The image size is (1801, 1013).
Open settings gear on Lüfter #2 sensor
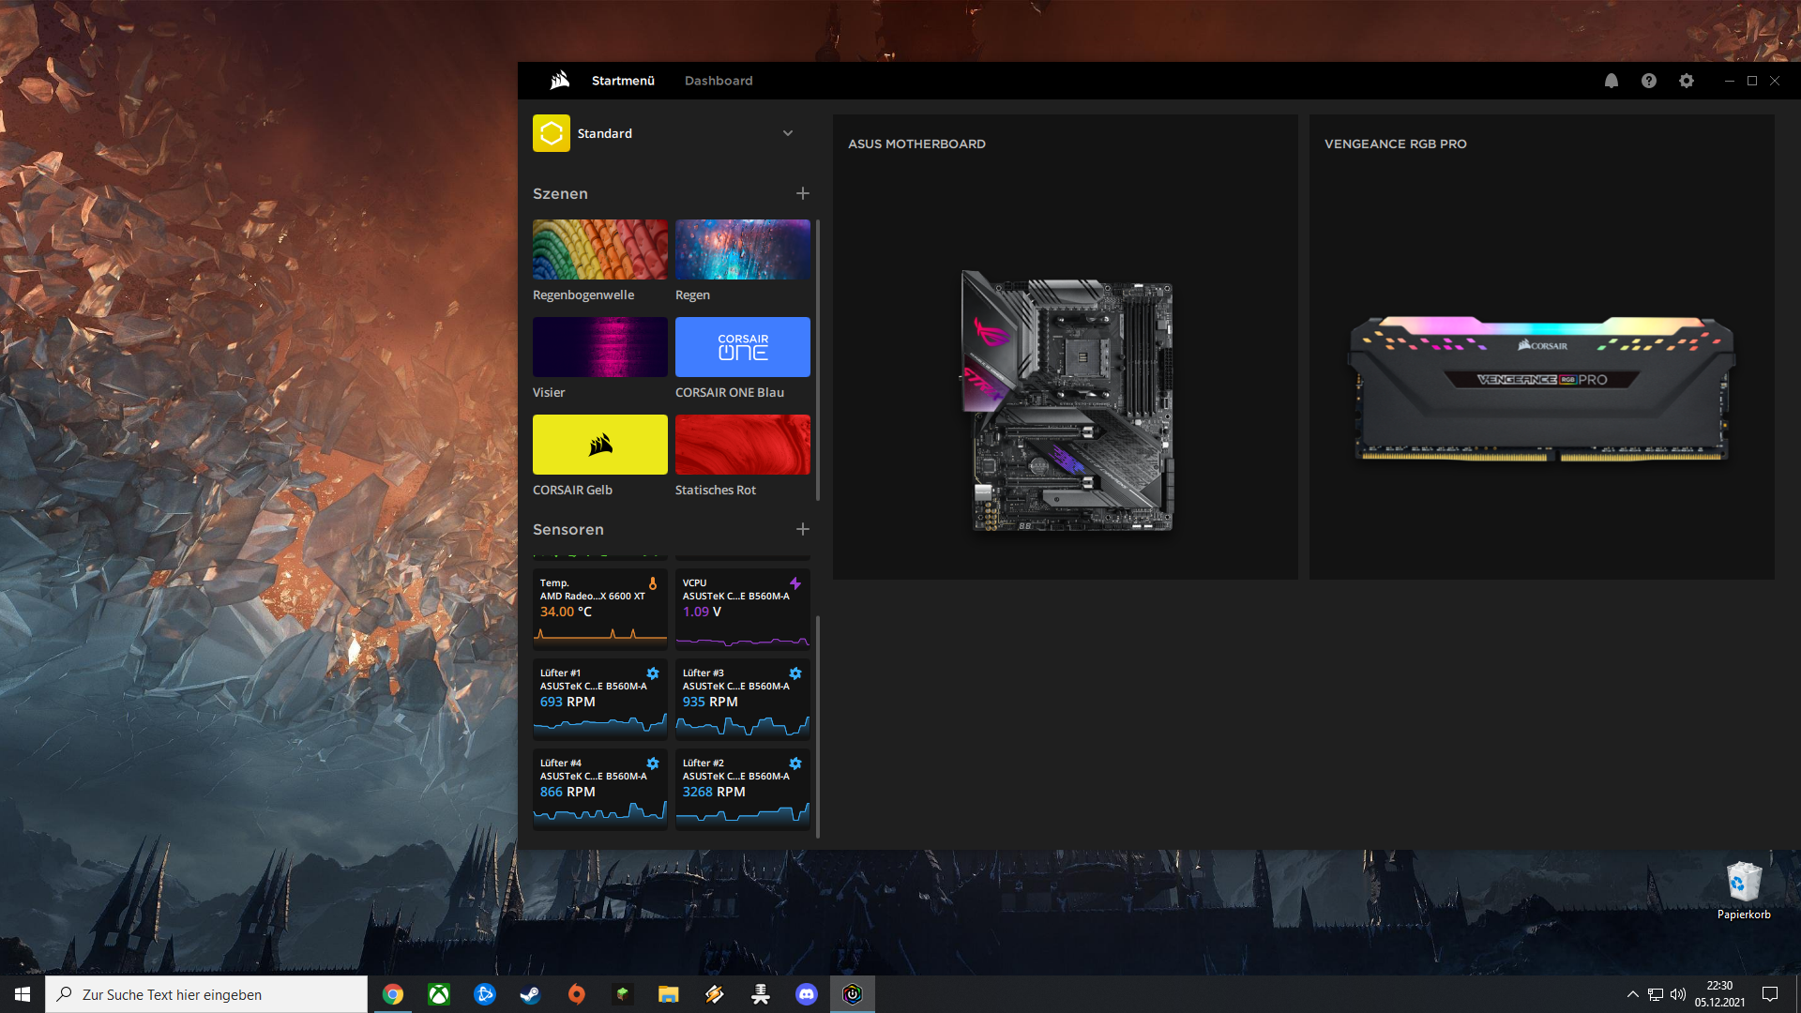795,764
